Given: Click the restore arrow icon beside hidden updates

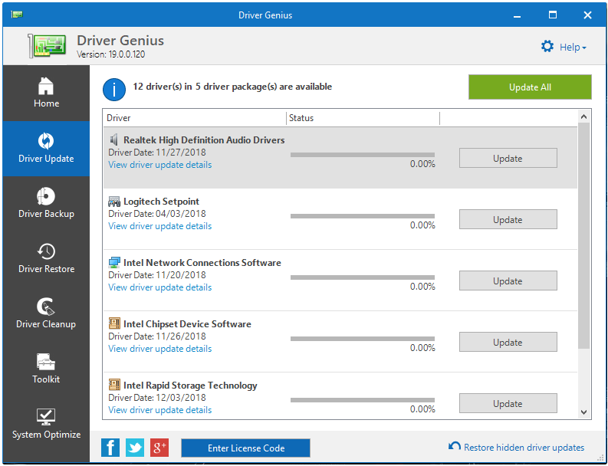Looking at the screenshot, I should tap(455, 446).
